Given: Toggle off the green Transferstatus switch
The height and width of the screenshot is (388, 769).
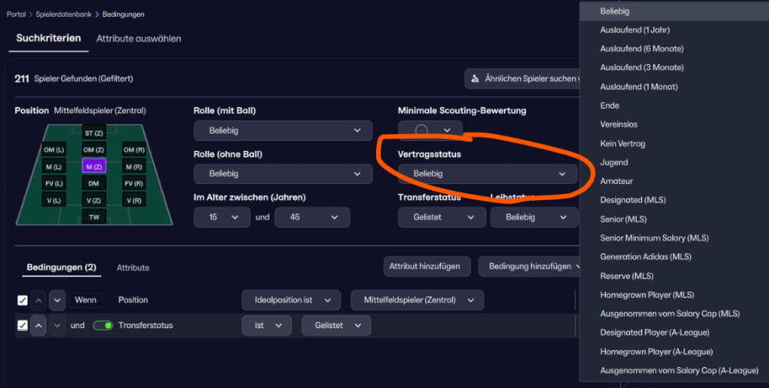Looking at the screenshot, I should pos(102,326).
